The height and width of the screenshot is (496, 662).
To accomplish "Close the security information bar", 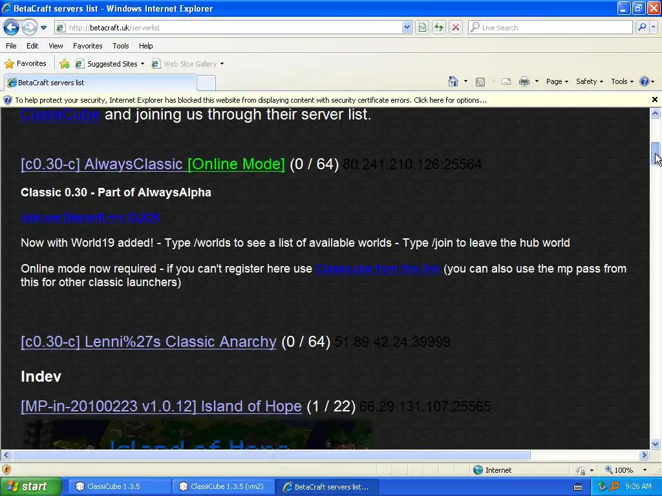I will click(x=655, y=99).
